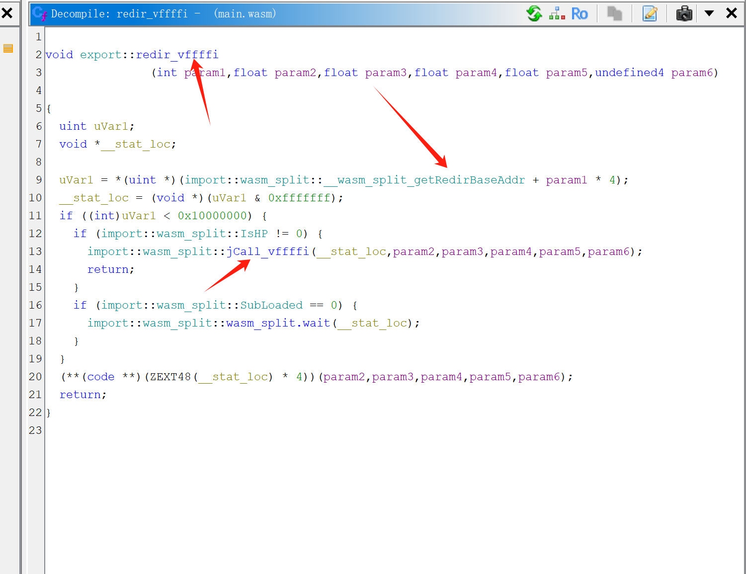Click the return statement on line 14
Viewport: 746px width, 574px height.
point(108,269)
